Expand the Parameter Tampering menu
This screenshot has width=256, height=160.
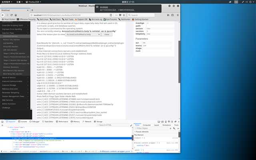[15, 93]
